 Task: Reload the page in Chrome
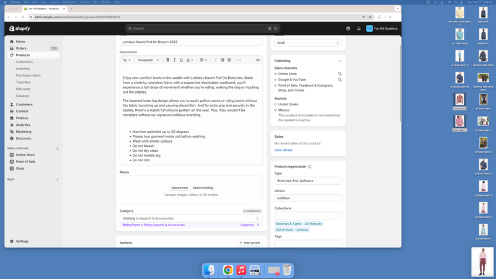tap(22, 17)
